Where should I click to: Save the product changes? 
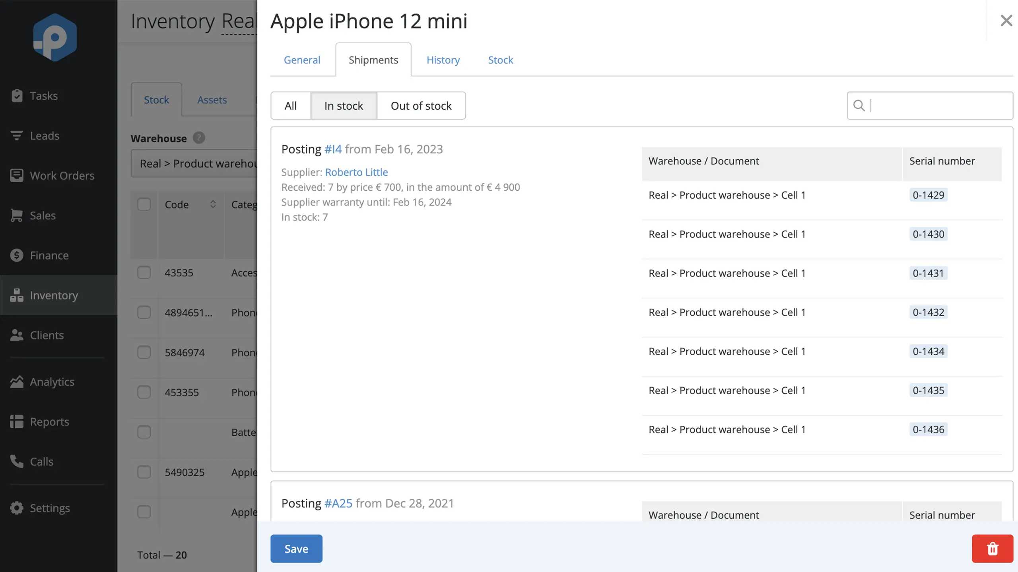click(x=296, y=549)
